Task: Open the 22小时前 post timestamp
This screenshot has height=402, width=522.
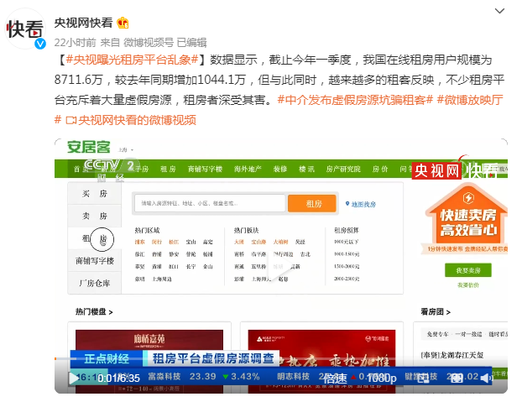Action: [75, 43]
